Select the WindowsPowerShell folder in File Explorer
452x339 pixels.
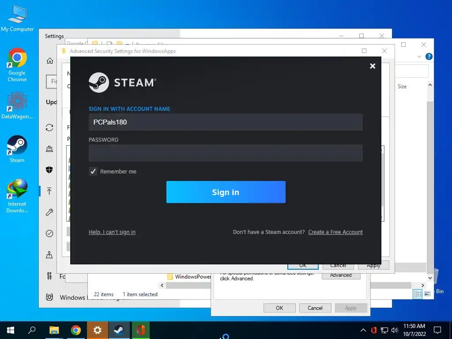189,276
